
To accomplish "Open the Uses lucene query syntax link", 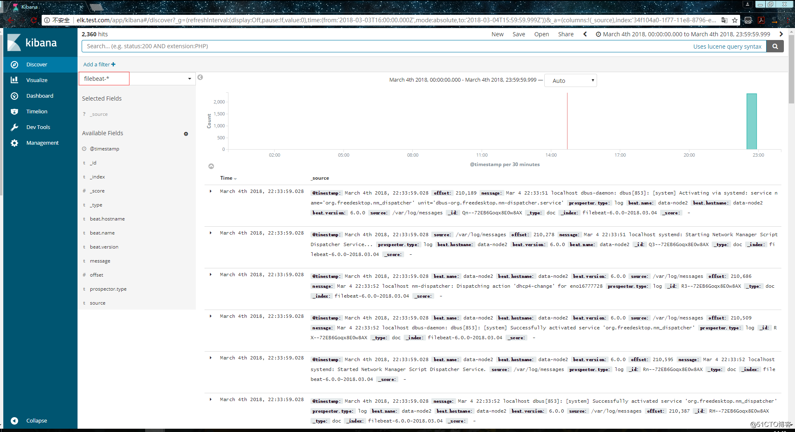I will point(727,46).
